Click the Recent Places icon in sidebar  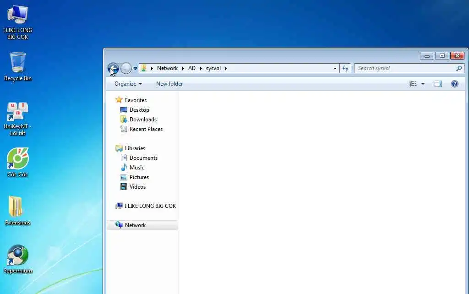pos(124,129)
